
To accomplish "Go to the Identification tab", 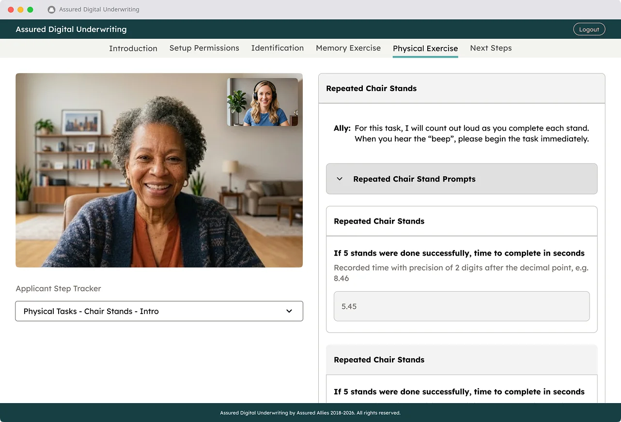I will (278, 48).
